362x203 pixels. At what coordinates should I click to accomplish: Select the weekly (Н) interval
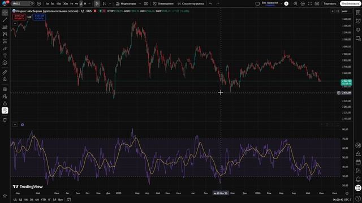(85, 4)
